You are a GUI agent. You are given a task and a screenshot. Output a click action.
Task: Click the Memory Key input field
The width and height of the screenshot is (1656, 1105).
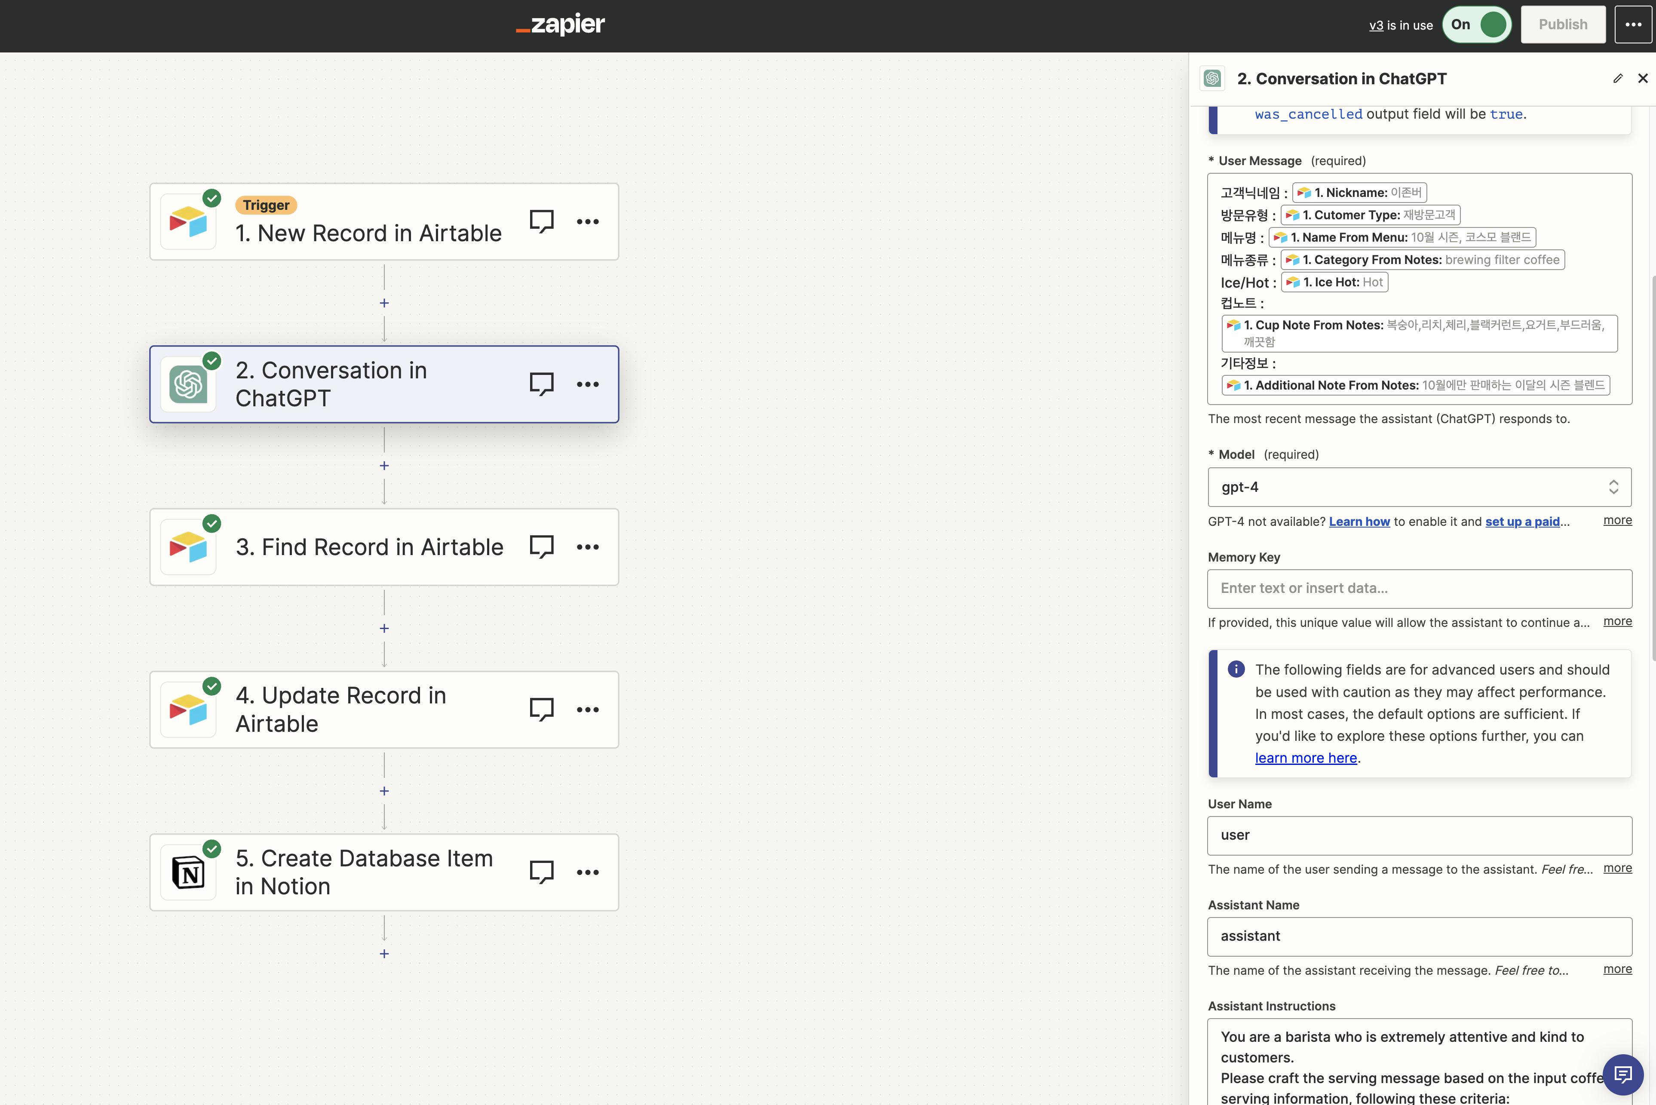(1419, 589)
